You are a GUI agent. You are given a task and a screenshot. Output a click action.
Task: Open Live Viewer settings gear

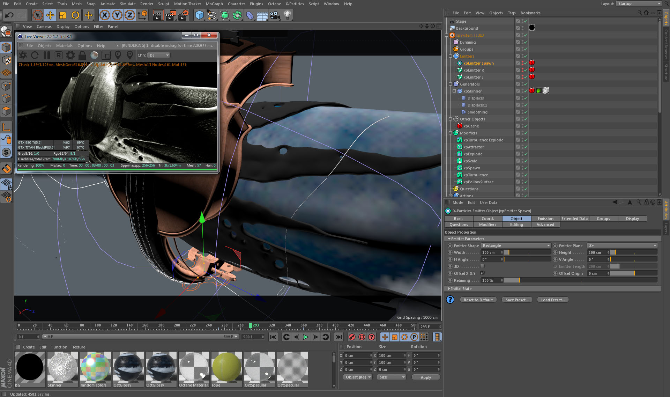70,55
